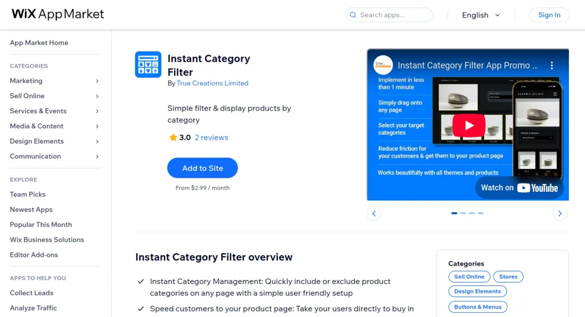Click the Sell Online category tag
This screenshot has width=585, height=317.
point(469,277)
